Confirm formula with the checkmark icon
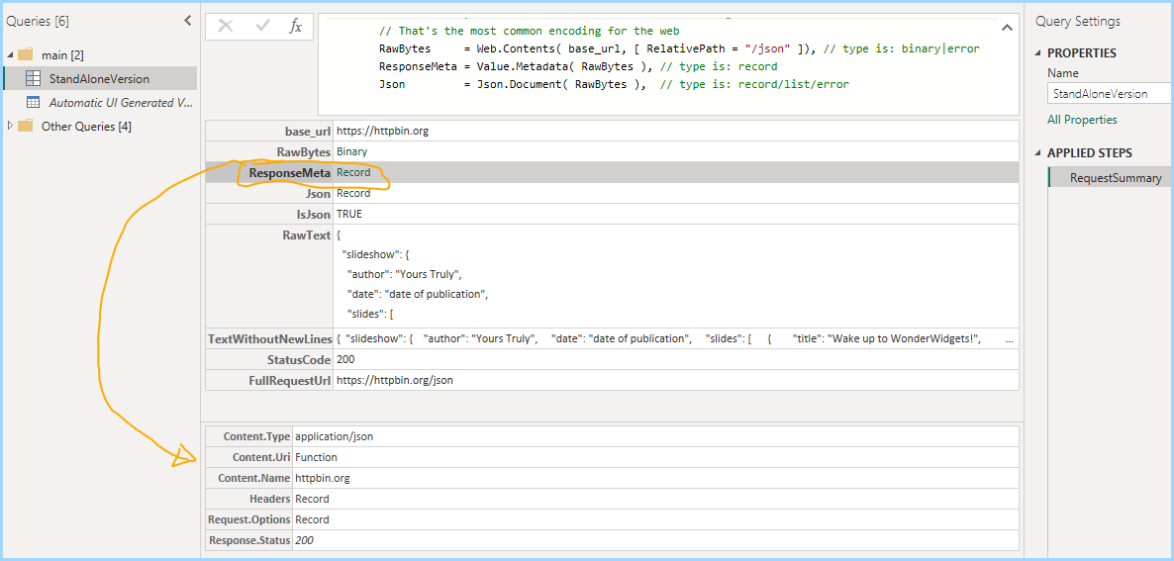Viewport: 1174px width, 561px height. click(262, 26)
